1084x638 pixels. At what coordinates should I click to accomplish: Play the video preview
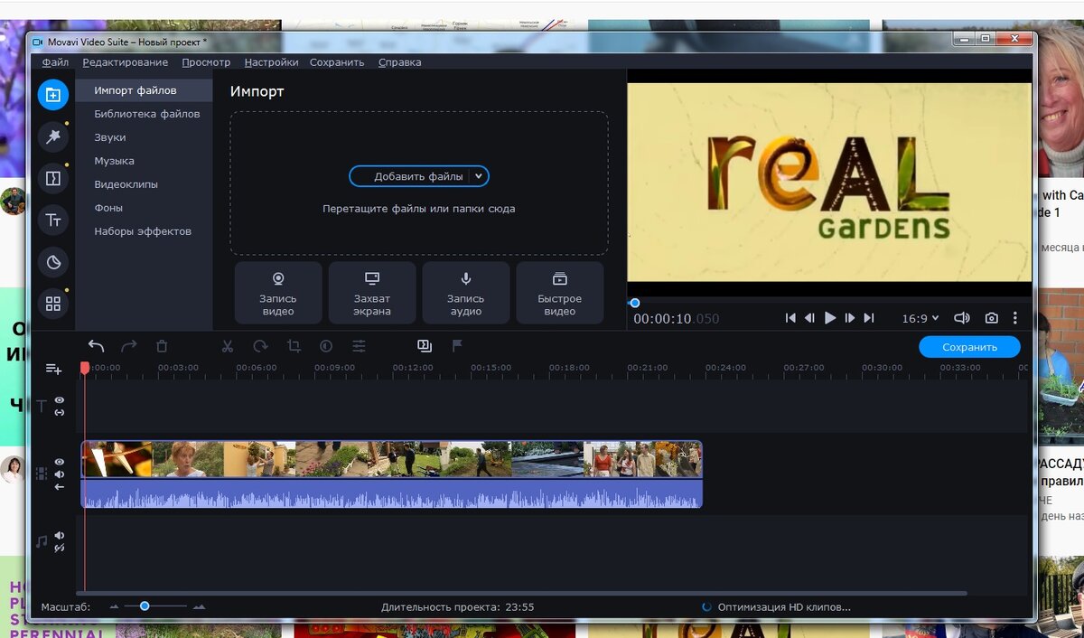pos(830,318)
